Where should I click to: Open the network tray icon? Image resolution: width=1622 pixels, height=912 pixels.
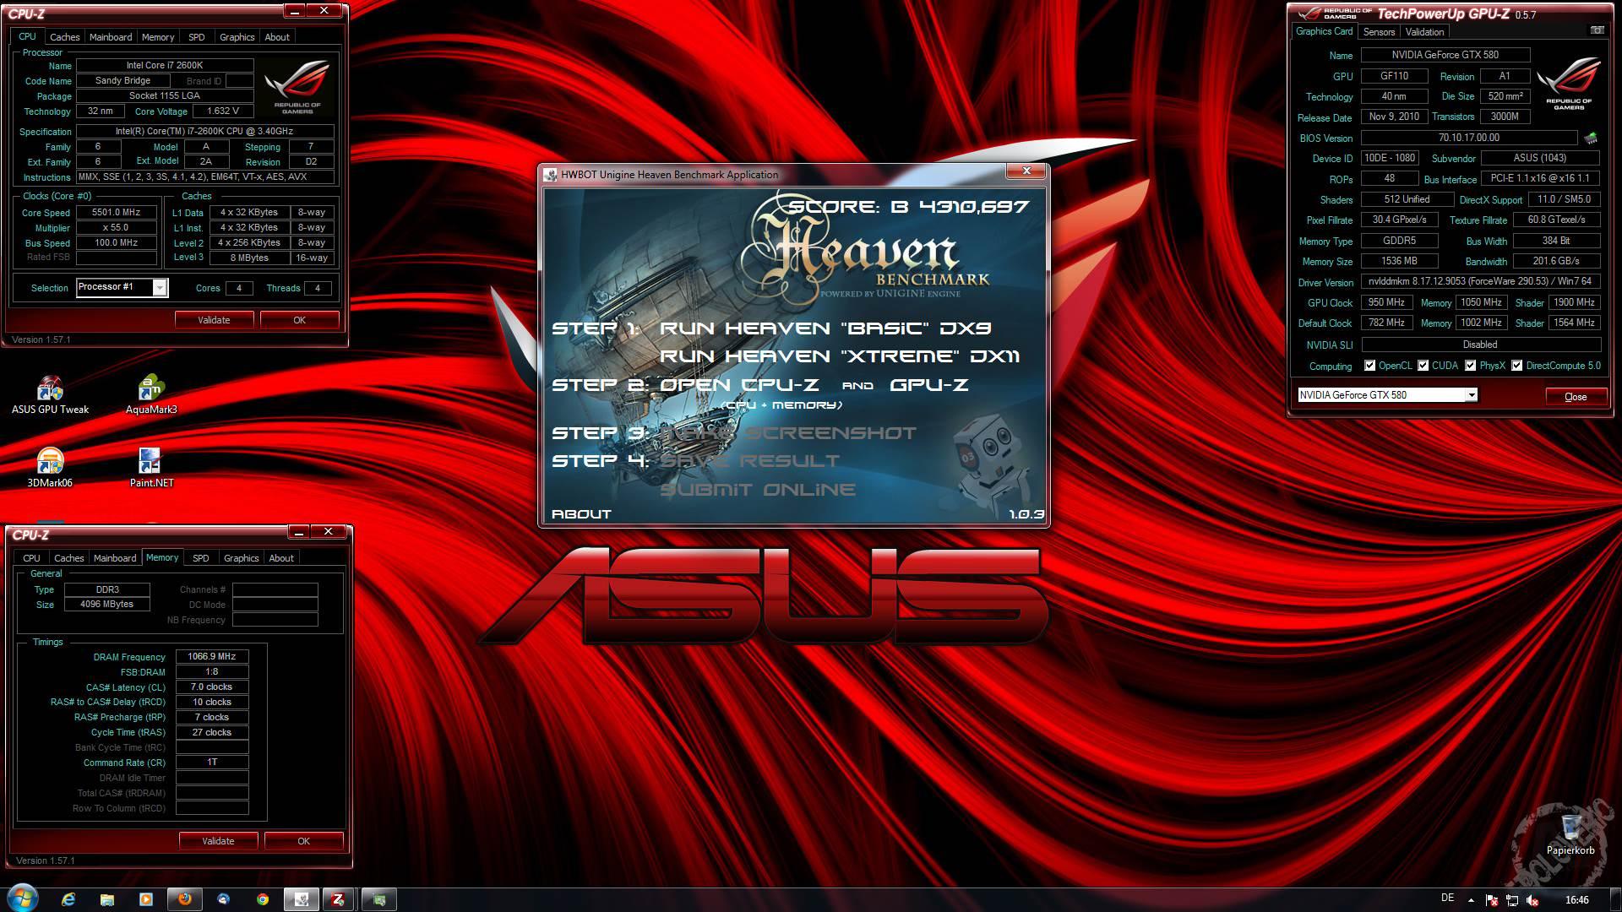(x=1512, y=900)
